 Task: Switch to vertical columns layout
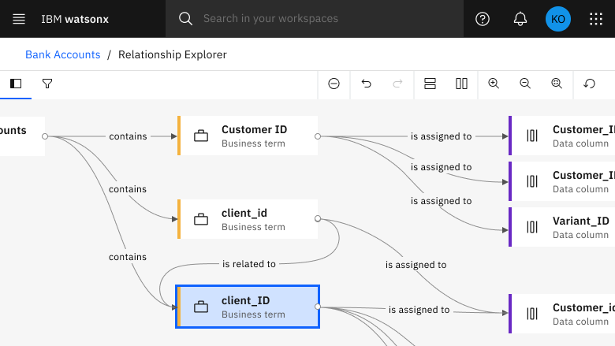pos(462,84)
